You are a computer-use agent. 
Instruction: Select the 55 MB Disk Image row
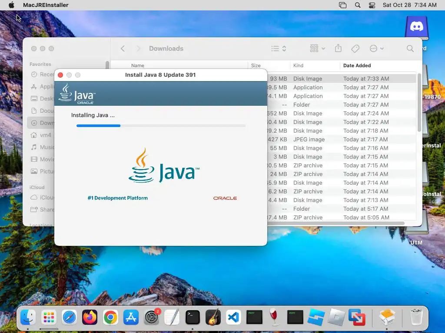point(342,148)
